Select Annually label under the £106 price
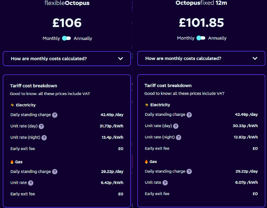This screenshot has width=267, height=208. pos(83,38)
